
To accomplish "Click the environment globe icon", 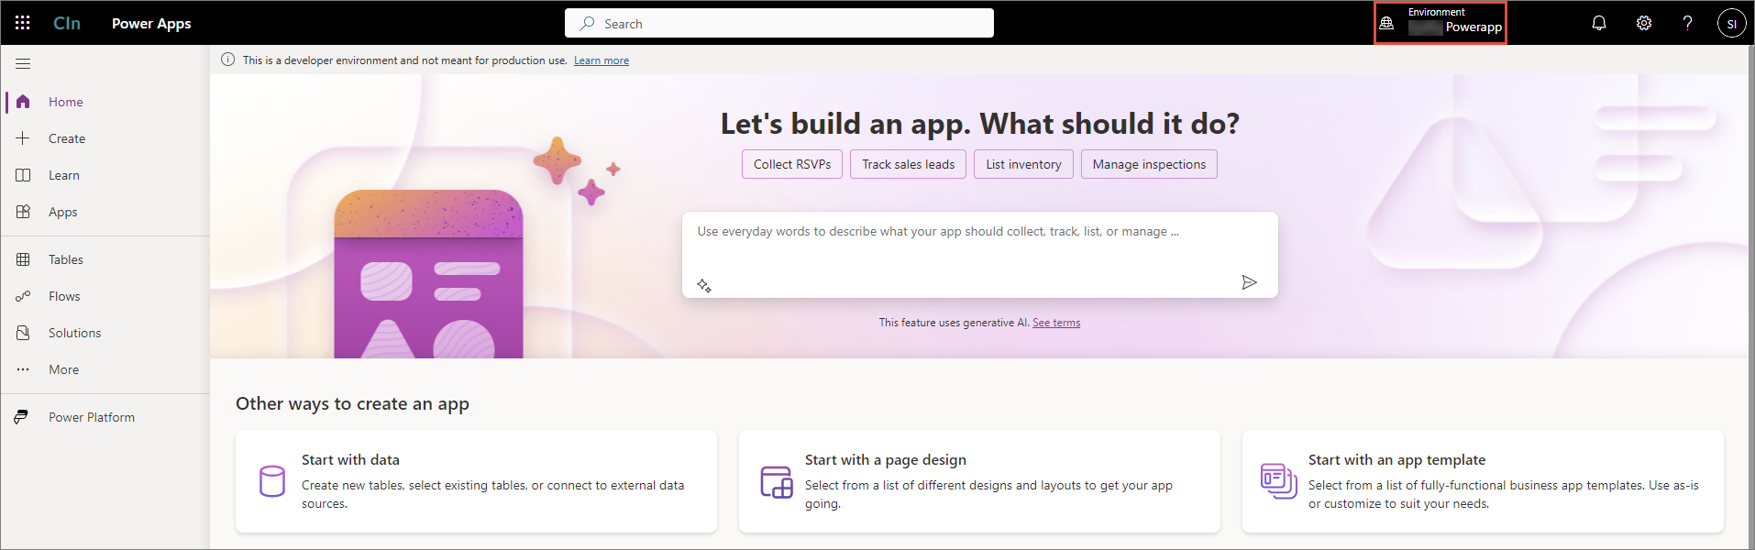I will pos(1386,23).
